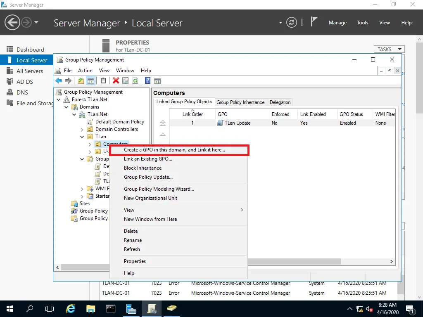Click the Properties sheet toolbar icon

click(126, 80)
